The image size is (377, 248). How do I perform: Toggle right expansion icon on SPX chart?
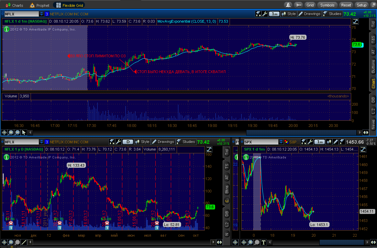(x=363, y=150)
